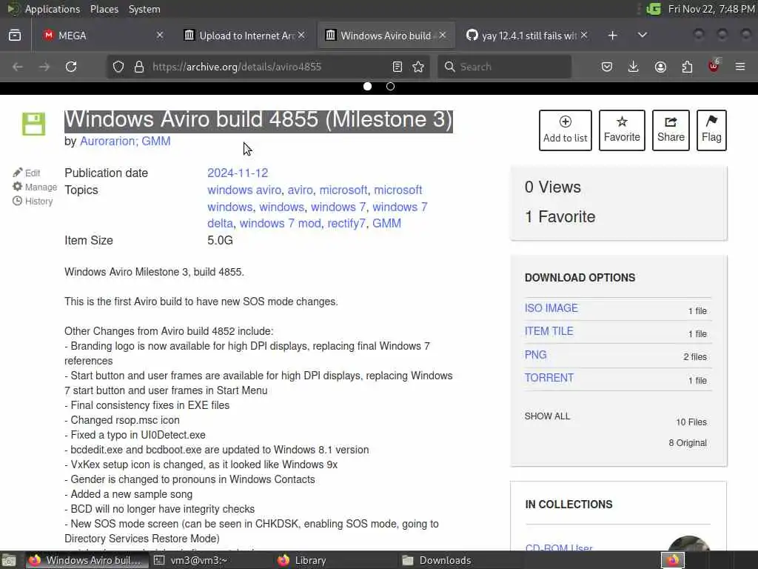
Task: Open the 8 Original files link
Action: [x=688, y=443]
